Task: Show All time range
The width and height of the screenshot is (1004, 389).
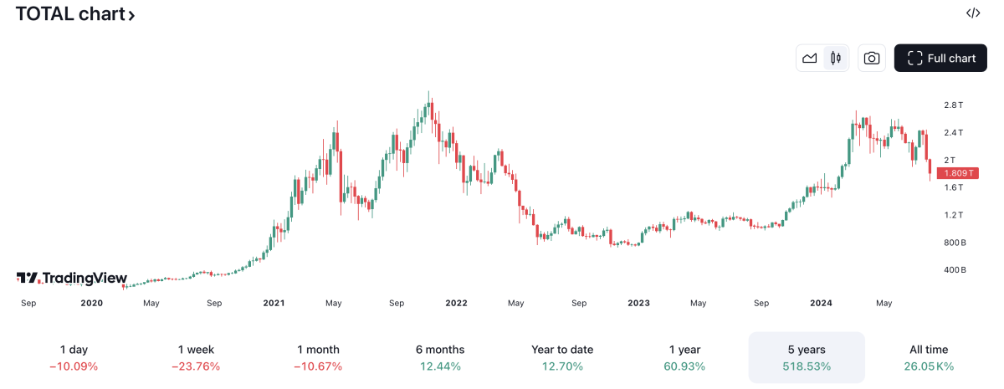Action: [929, 357]
